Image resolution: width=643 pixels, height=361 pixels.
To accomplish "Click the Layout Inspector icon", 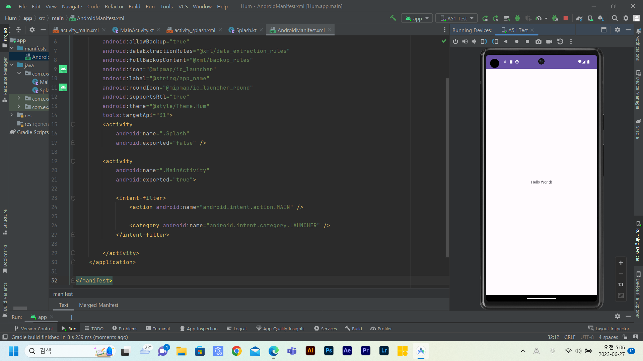I will pos(591,328).
